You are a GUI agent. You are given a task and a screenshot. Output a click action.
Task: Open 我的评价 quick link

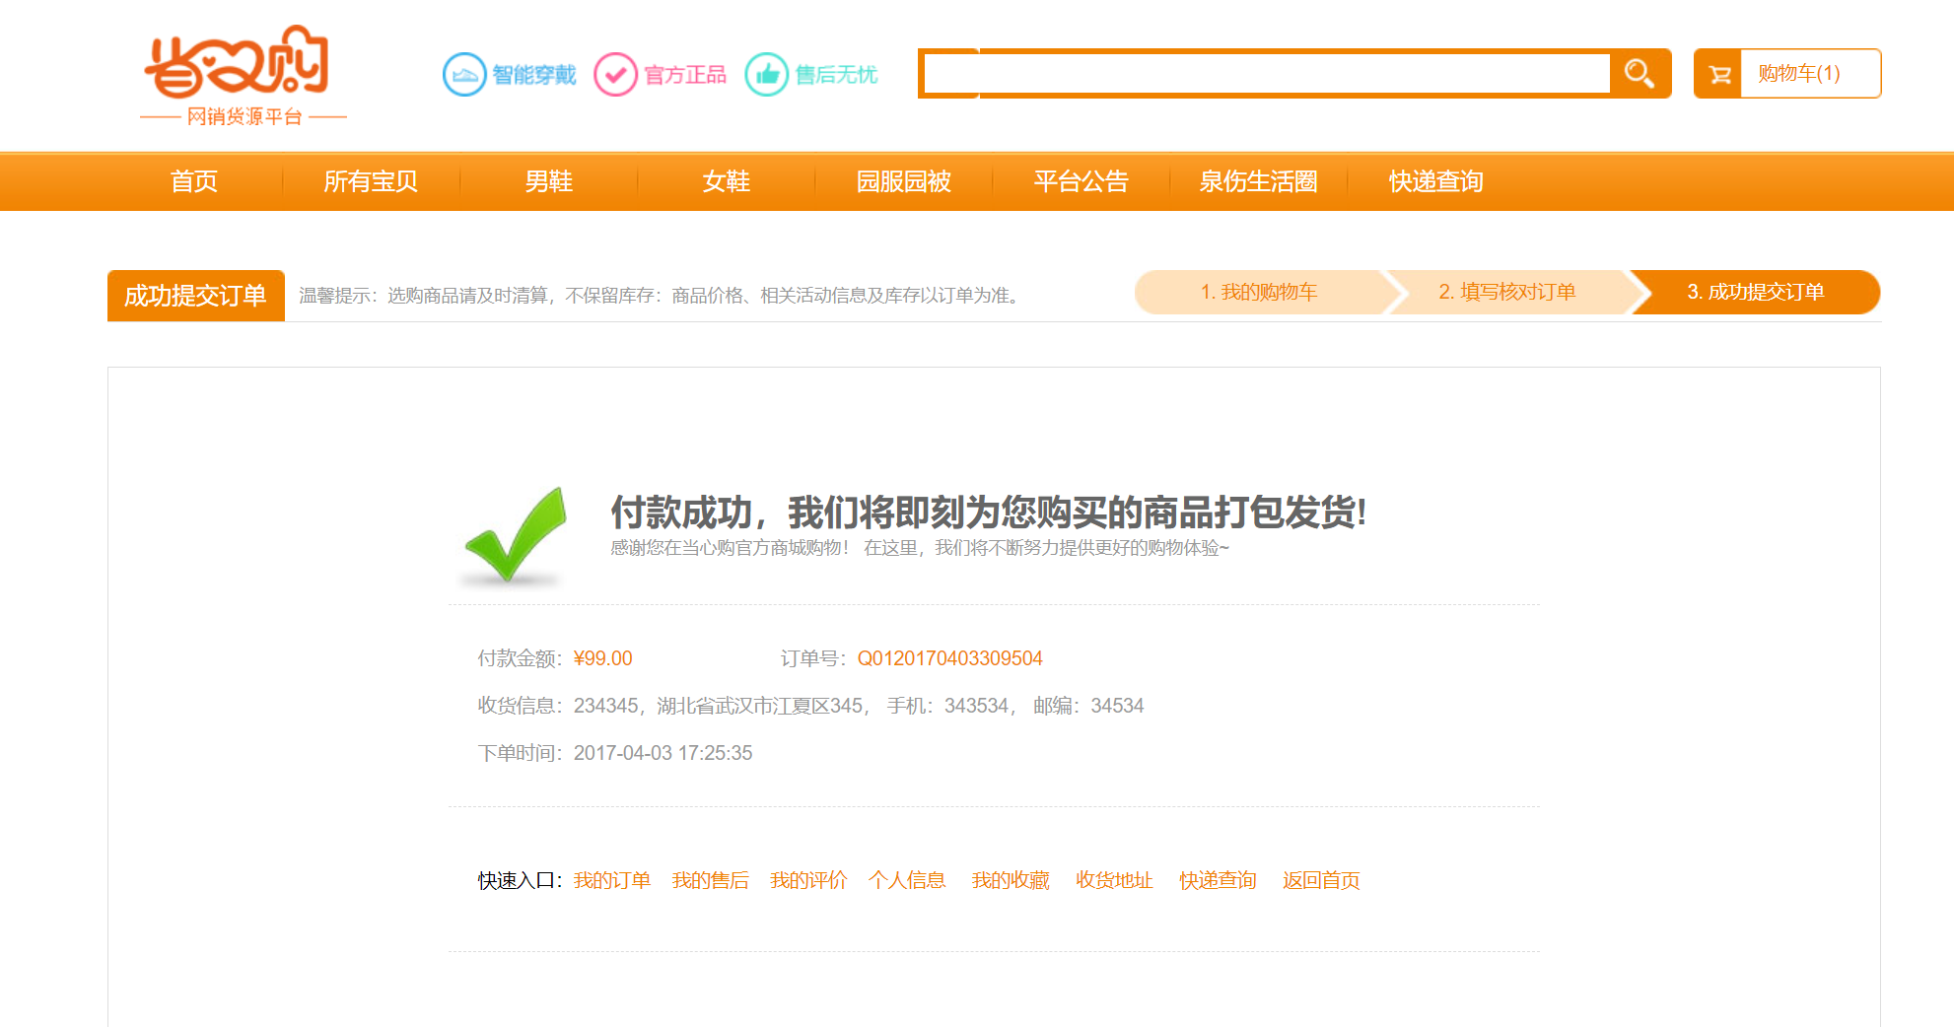(808, 880)
